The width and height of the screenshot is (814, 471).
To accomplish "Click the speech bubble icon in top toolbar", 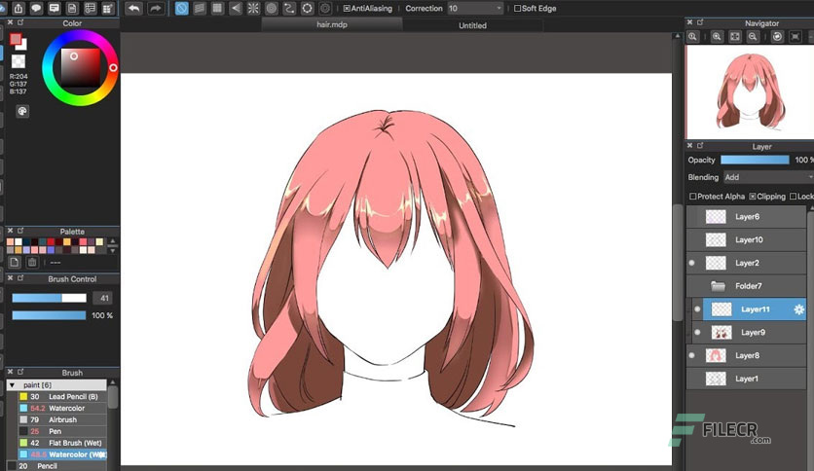I will pos(36,8).
